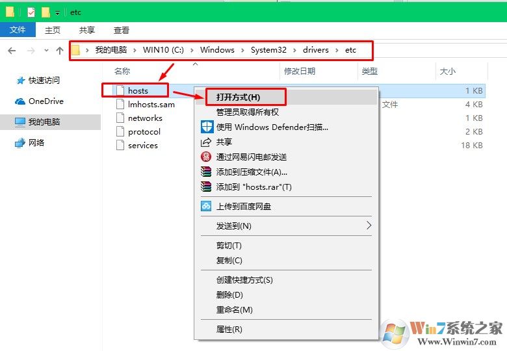This screenshot has height=351, width=507.
Task: Click the 百度网盘 cloud icon
Action: [206, 206]
